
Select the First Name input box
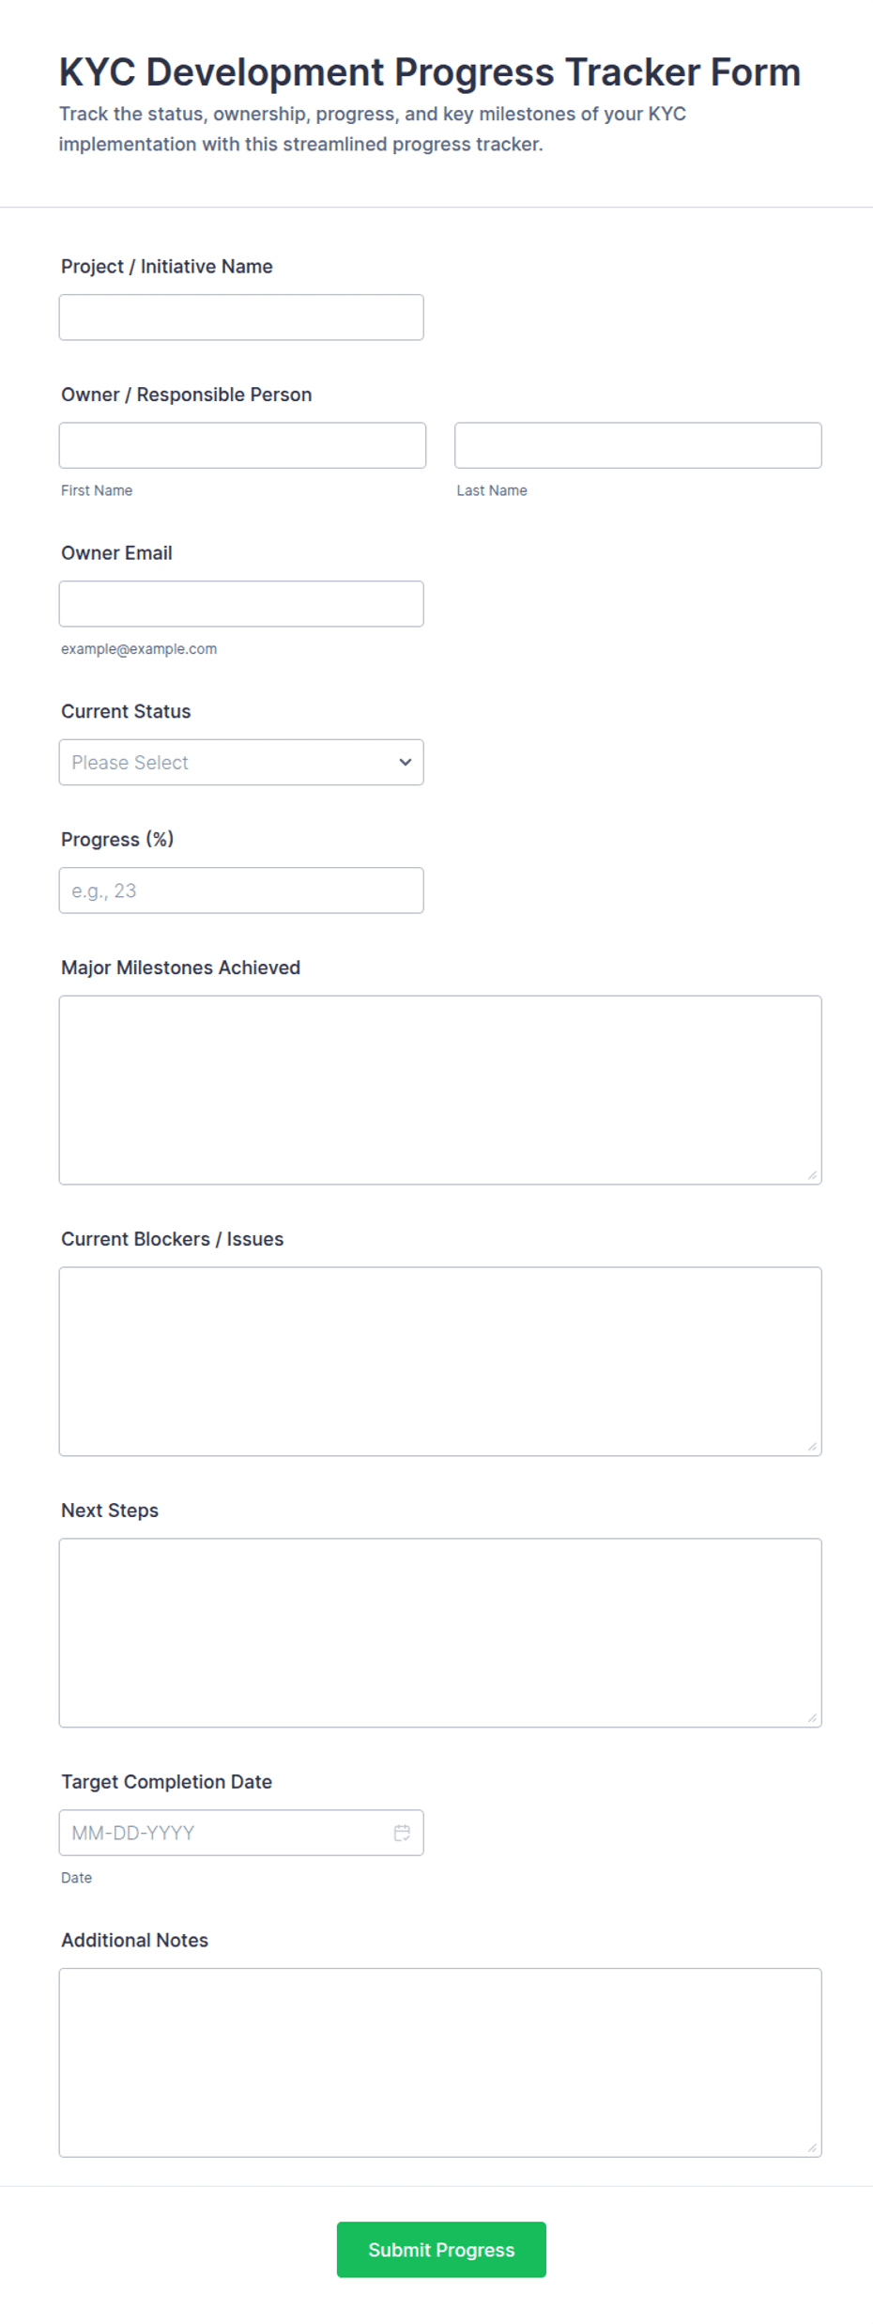242,445
